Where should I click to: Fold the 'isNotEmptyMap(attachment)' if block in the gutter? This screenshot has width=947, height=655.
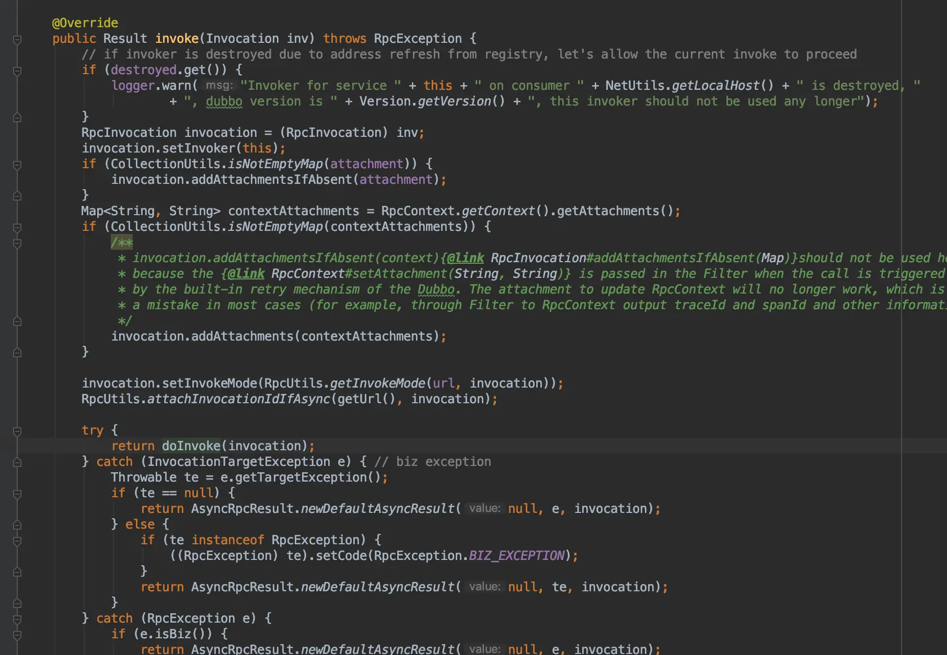click(x=17, y=165)
